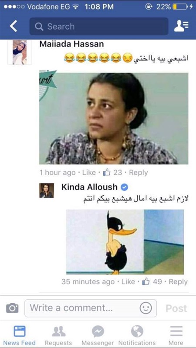Screen dimensions: 196x348
Task: Like Maiiada Hassan's comment
Action: point(89,172)
